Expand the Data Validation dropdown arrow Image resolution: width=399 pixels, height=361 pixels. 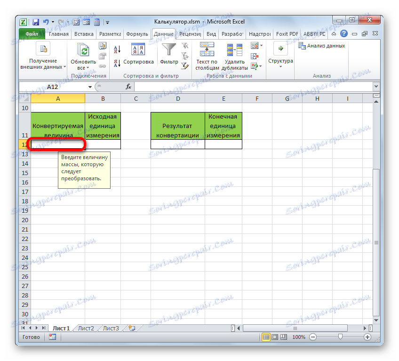[261, 46]
